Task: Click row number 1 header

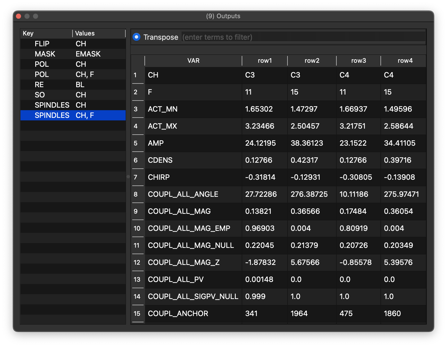Action: click(138, 75)
